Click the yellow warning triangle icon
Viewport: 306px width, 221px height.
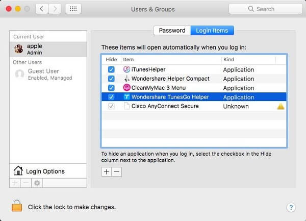tap(281, 106)
